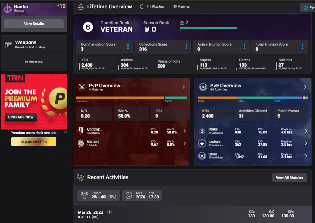This screenshot has width=315, height=223.
Task: Click the Strike activity icon
Action: point(202,131)
